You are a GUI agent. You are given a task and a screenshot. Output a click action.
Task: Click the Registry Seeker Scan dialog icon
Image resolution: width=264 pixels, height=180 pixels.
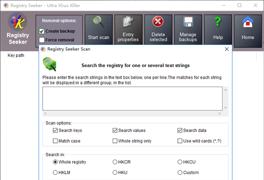[x=43, y=49]
